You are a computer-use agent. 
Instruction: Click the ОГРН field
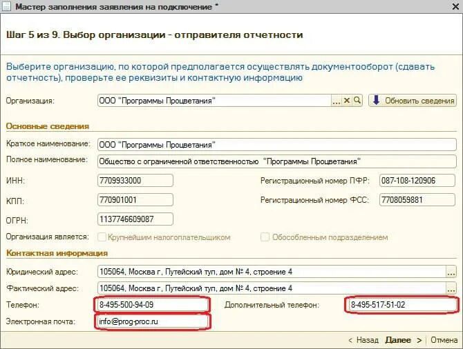[135, 219]
